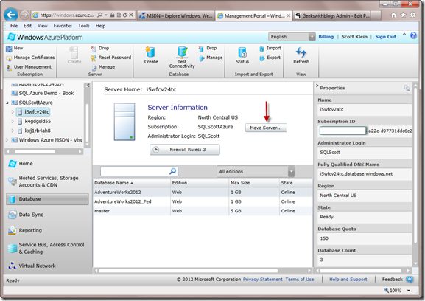Open the Edit menu

click(x=27, y=26)
